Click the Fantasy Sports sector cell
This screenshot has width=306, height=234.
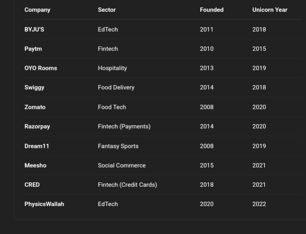(x=118, y=146)
